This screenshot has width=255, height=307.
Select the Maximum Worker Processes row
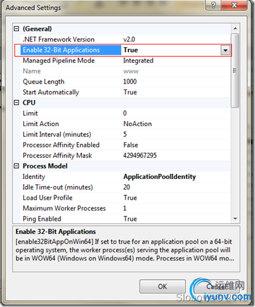tap(125, 209)
